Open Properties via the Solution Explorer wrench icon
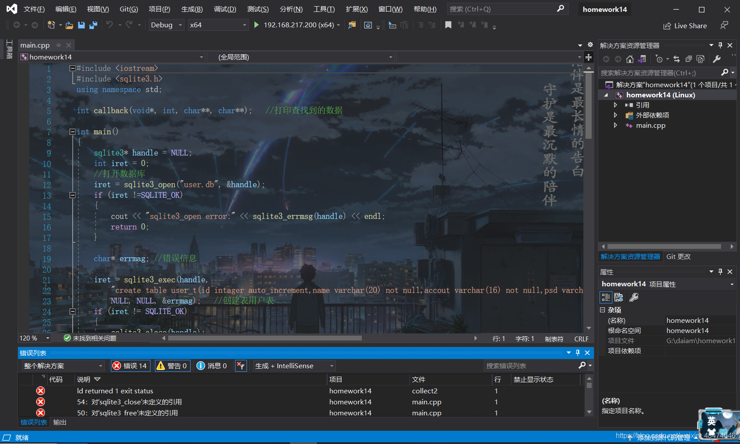740x444 pixels. click(x=717, y=59)
